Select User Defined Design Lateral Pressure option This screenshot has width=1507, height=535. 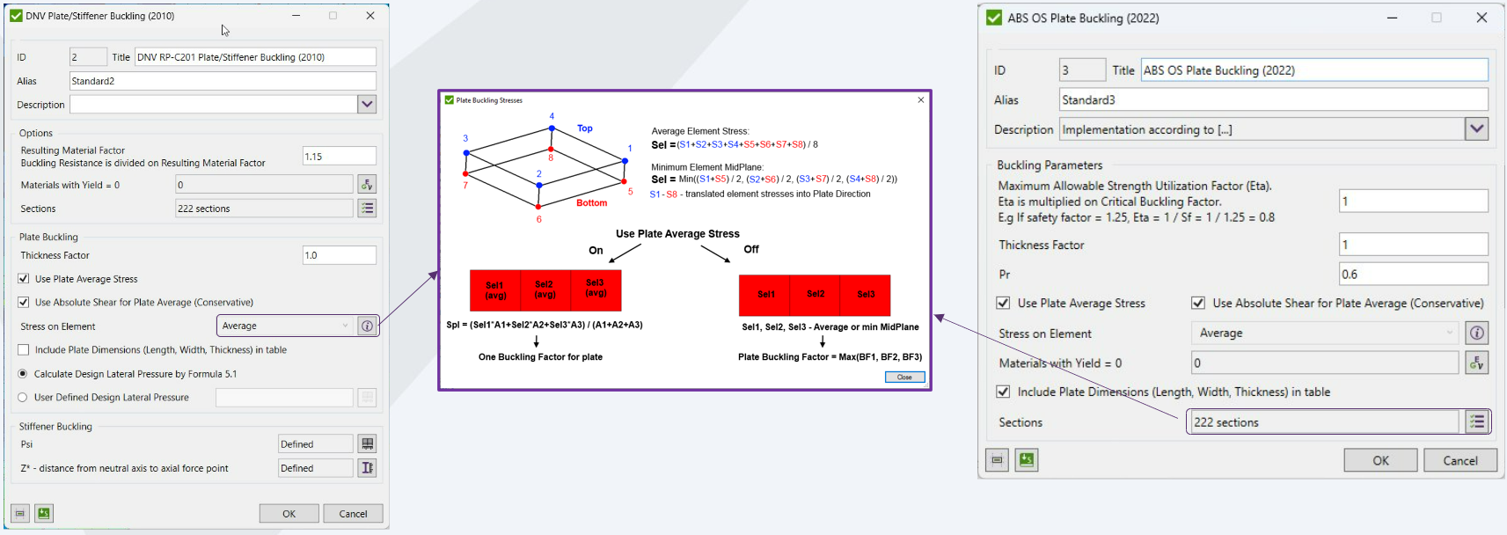pos(23,398)
